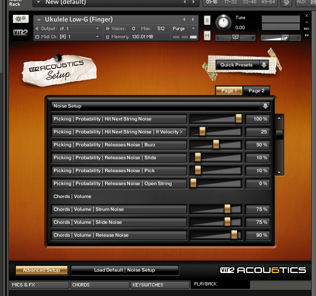Switch to Page 1 tab
Viewport: 316px width, 296px height.
point(229,91)
